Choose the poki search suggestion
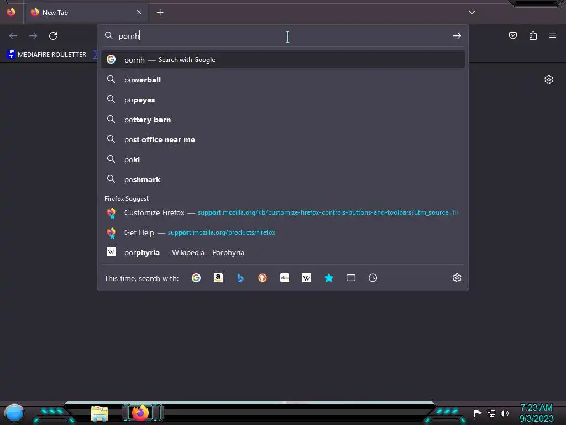The width and height of the screenshot is (566, 425). (283, 159)
